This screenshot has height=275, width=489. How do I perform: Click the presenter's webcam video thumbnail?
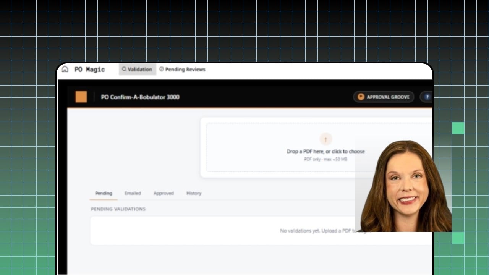[x=403, y=186]
